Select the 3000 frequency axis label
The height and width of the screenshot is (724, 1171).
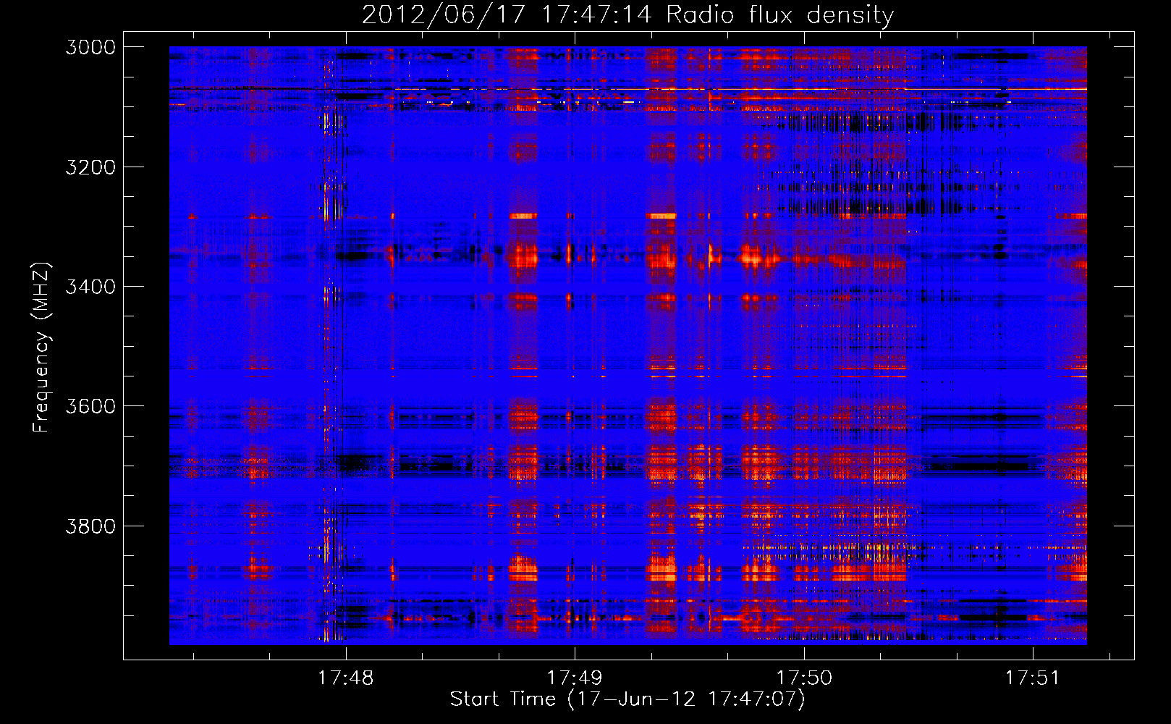pos(90,47)
